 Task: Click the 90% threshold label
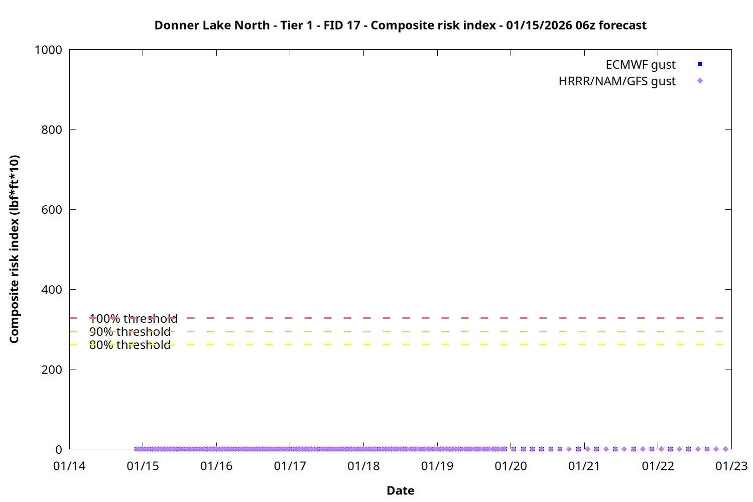pos(130,332)
